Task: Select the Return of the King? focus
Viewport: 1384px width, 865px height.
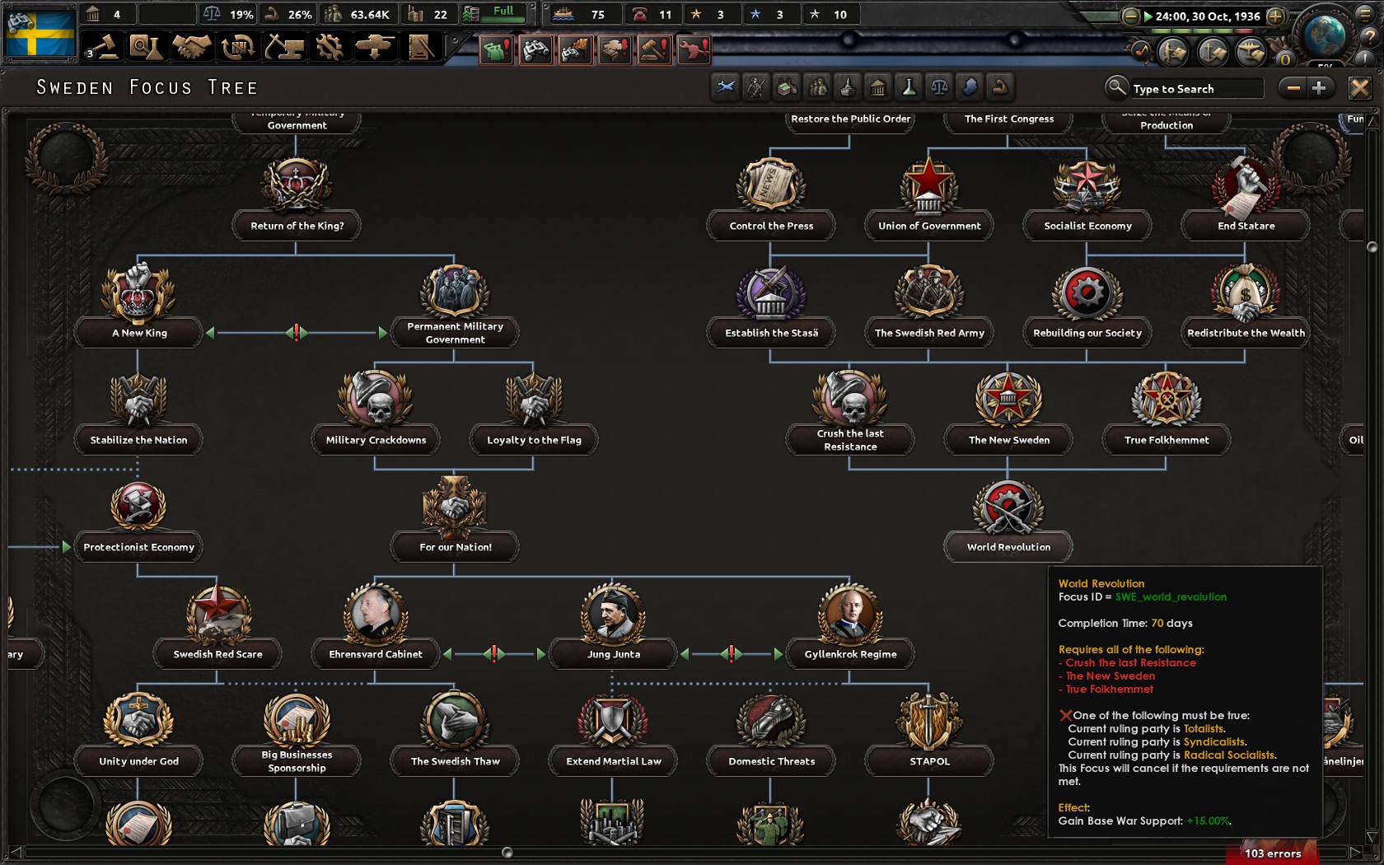Action: click(x=297, y=195)
